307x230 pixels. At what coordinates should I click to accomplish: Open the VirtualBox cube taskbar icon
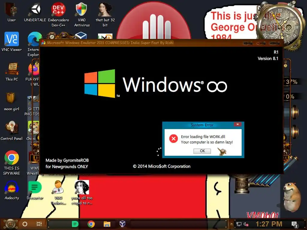(122, 224)
